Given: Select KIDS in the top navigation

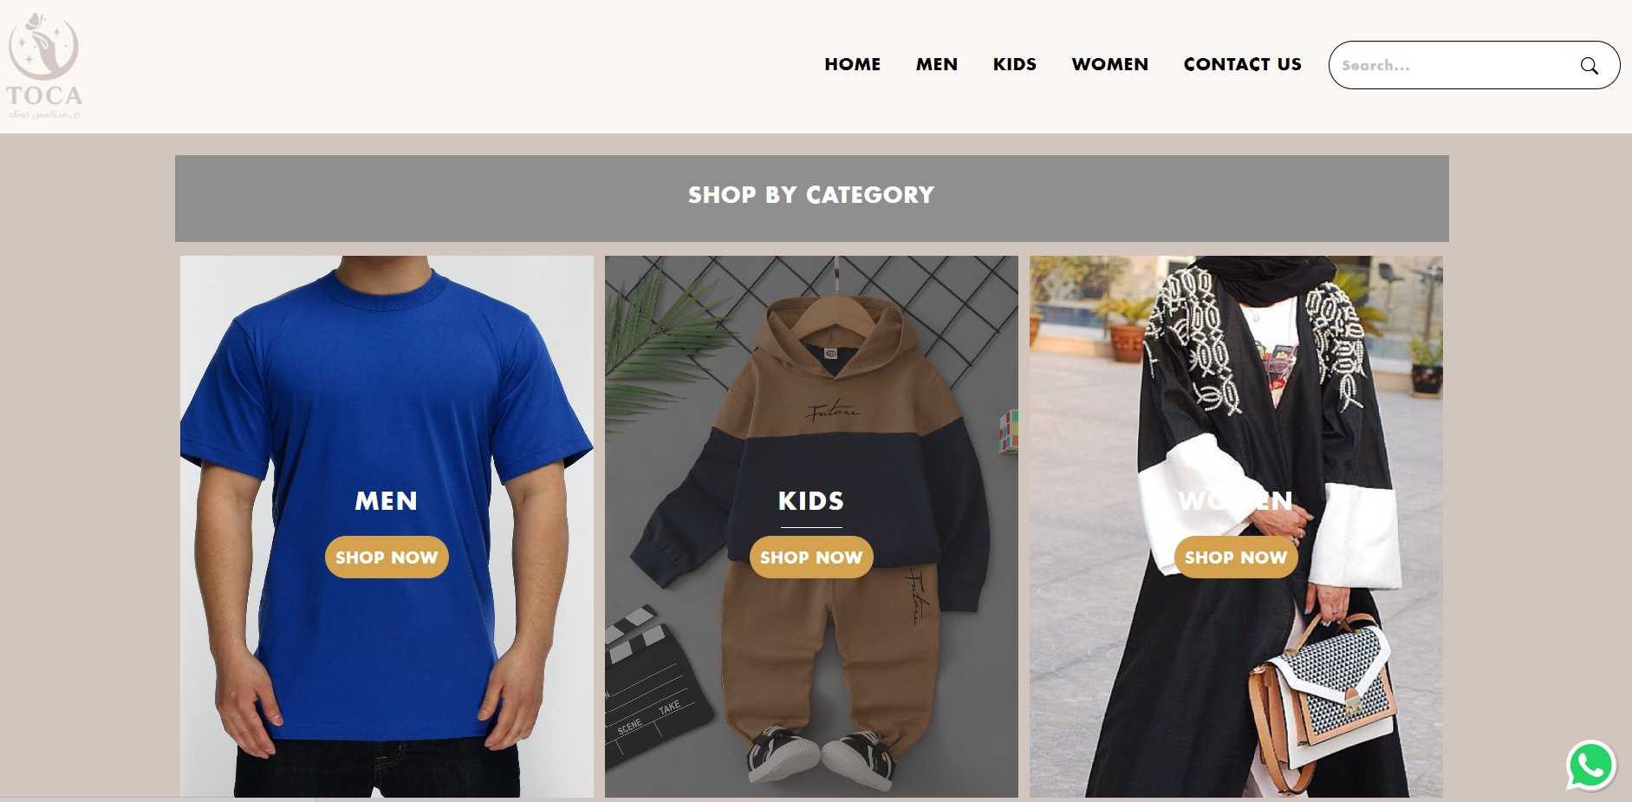Looking at the screenshot, I should pyautogui.click(x=1015, y=64).
